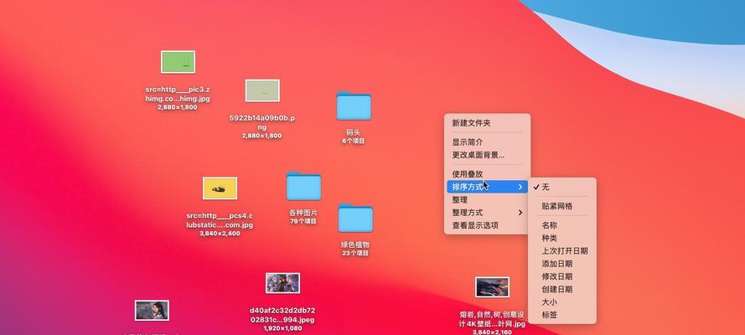Select the yellow src=http___pcs4 image thumbnail
The width and height of the screenshot is (745, 335).
coord(220,188)
